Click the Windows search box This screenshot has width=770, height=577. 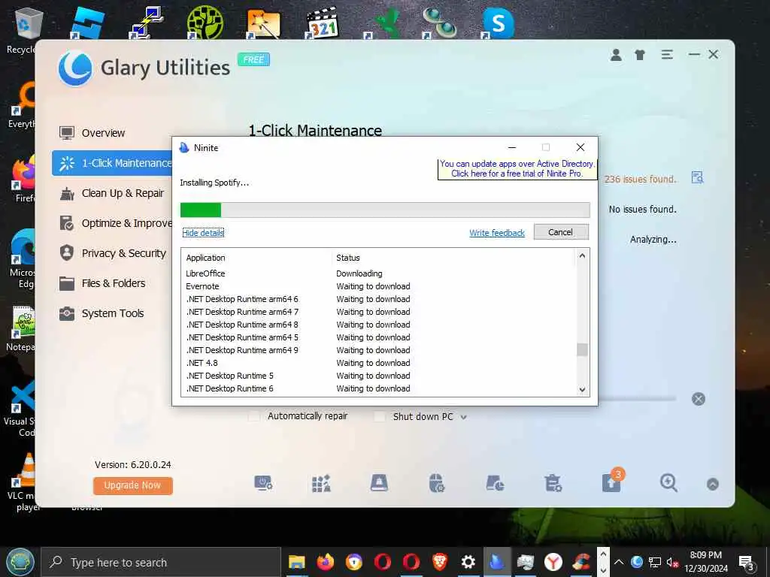[161, 562]
